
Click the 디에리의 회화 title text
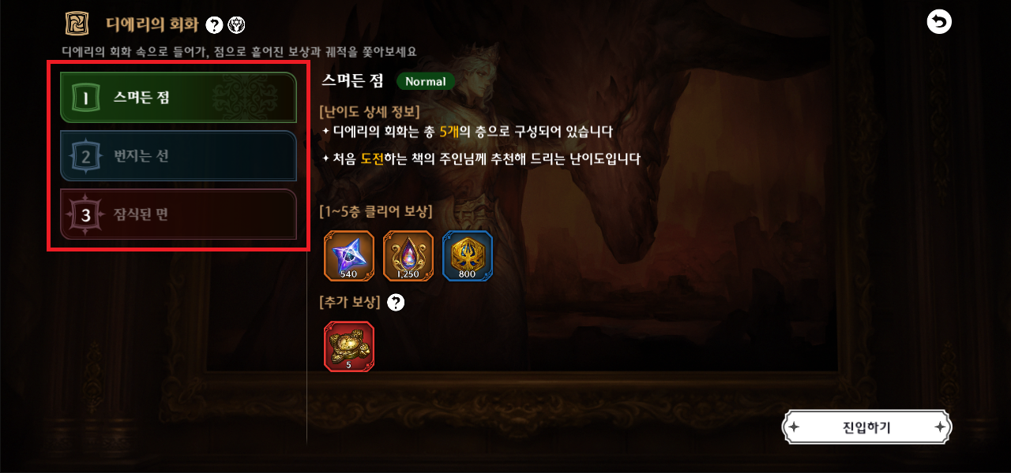[152, 24]
